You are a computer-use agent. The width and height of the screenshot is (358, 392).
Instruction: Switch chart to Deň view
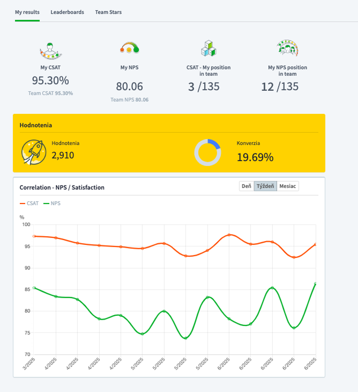247,186
